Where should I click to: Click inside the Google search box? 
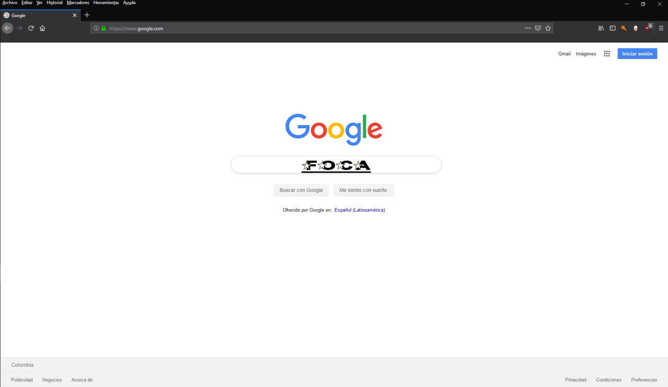coord(336,165)
